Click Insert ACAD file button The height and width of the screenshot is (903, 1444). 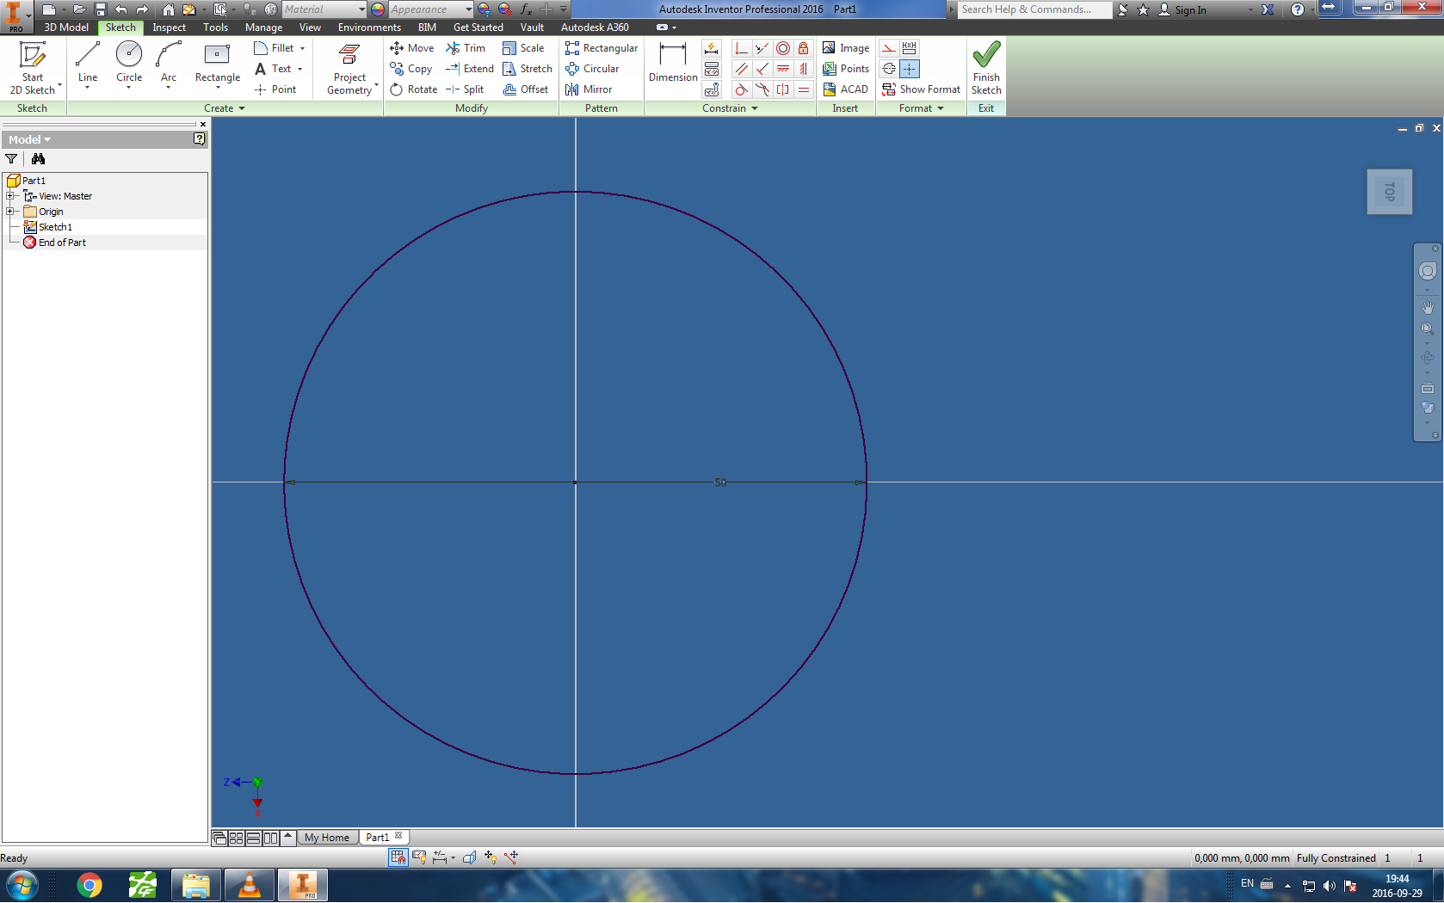[x=846, y=89]
